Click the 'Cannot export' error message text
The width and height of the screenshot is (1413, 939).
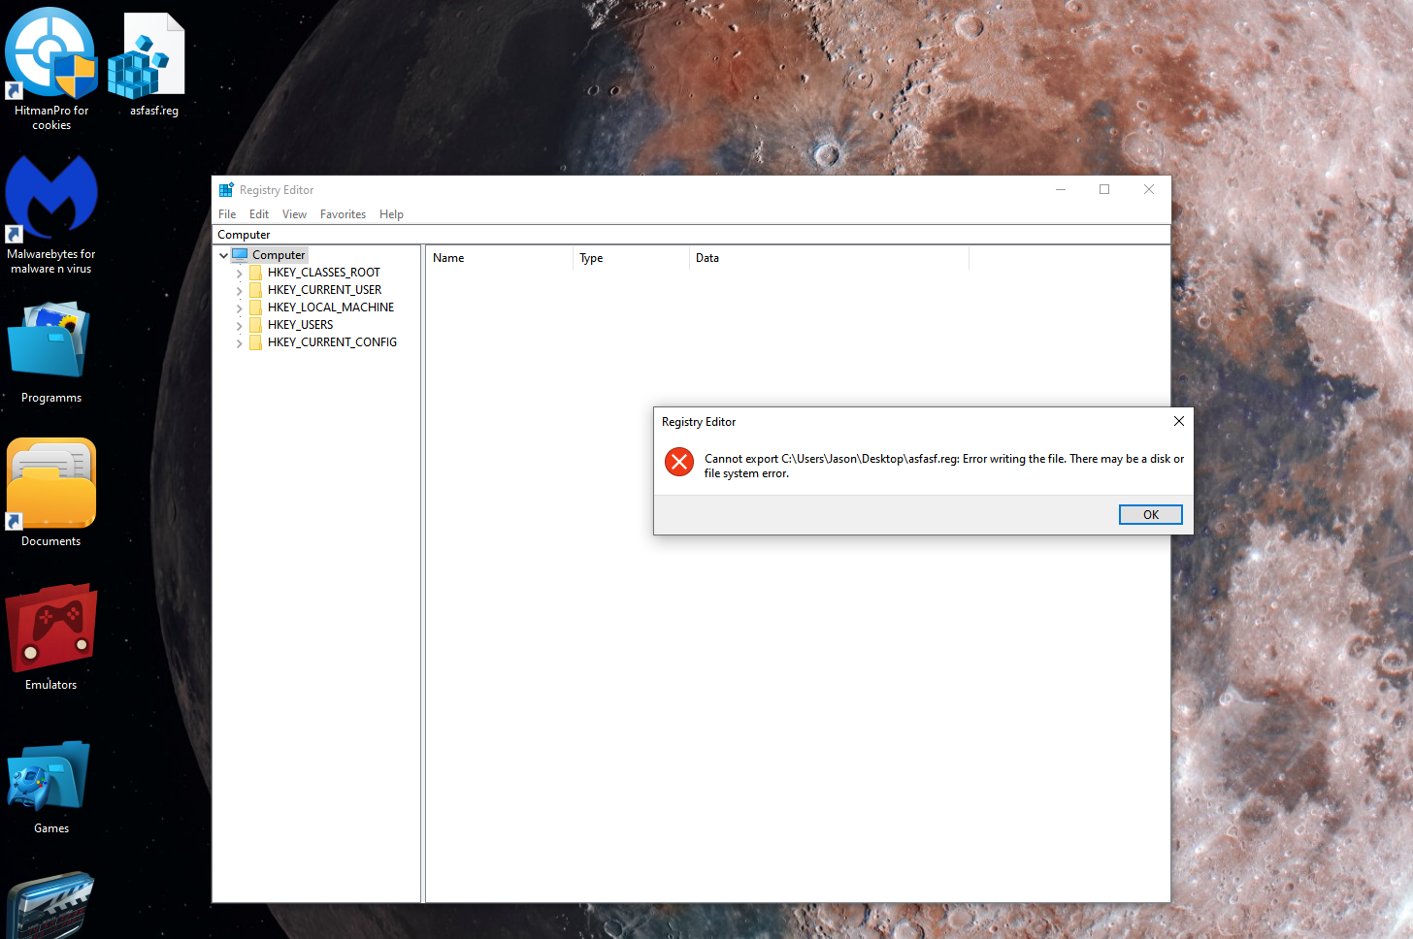[x=944, y=466]
